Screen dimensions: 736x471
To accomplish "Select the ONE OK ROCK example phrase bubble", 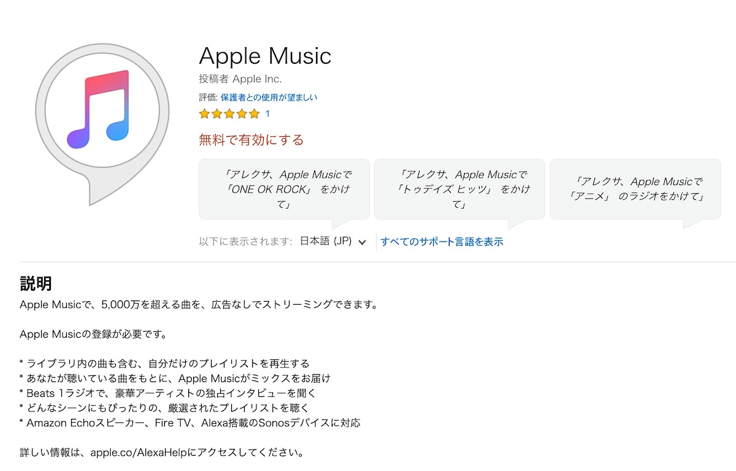I will (x=284, y=190).
